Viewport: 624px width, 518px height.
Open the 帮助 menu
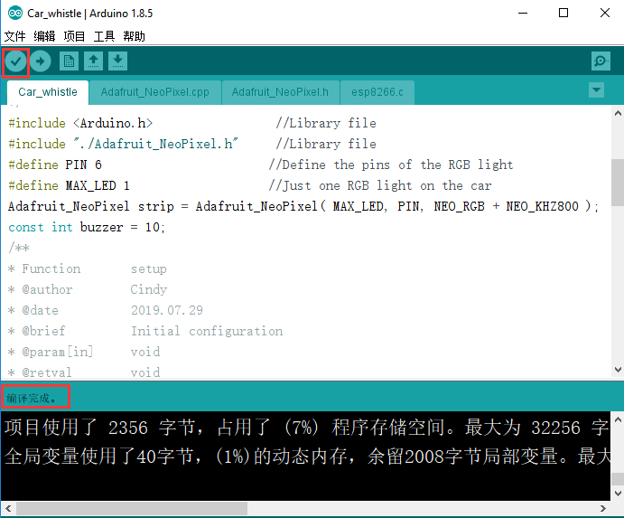pyautogui.click(x=135, y=36)
